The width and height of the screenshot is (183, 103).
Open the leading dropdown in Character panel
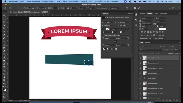[165, 21]
